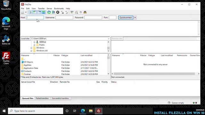Switch to Queued files tab
The width and height of the screenshot is (205, 115).
point(28,98)
